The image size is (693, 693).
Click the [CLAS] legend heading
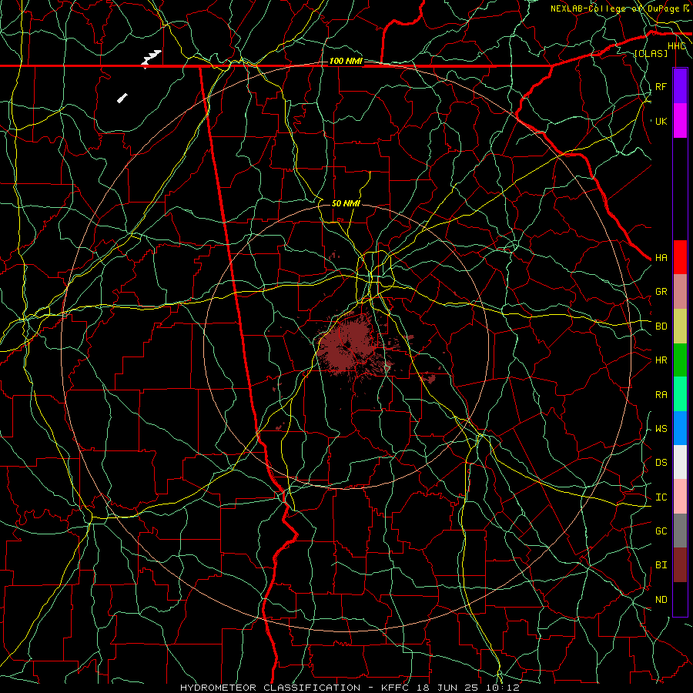pyautogui.click(x=651, y=54)
